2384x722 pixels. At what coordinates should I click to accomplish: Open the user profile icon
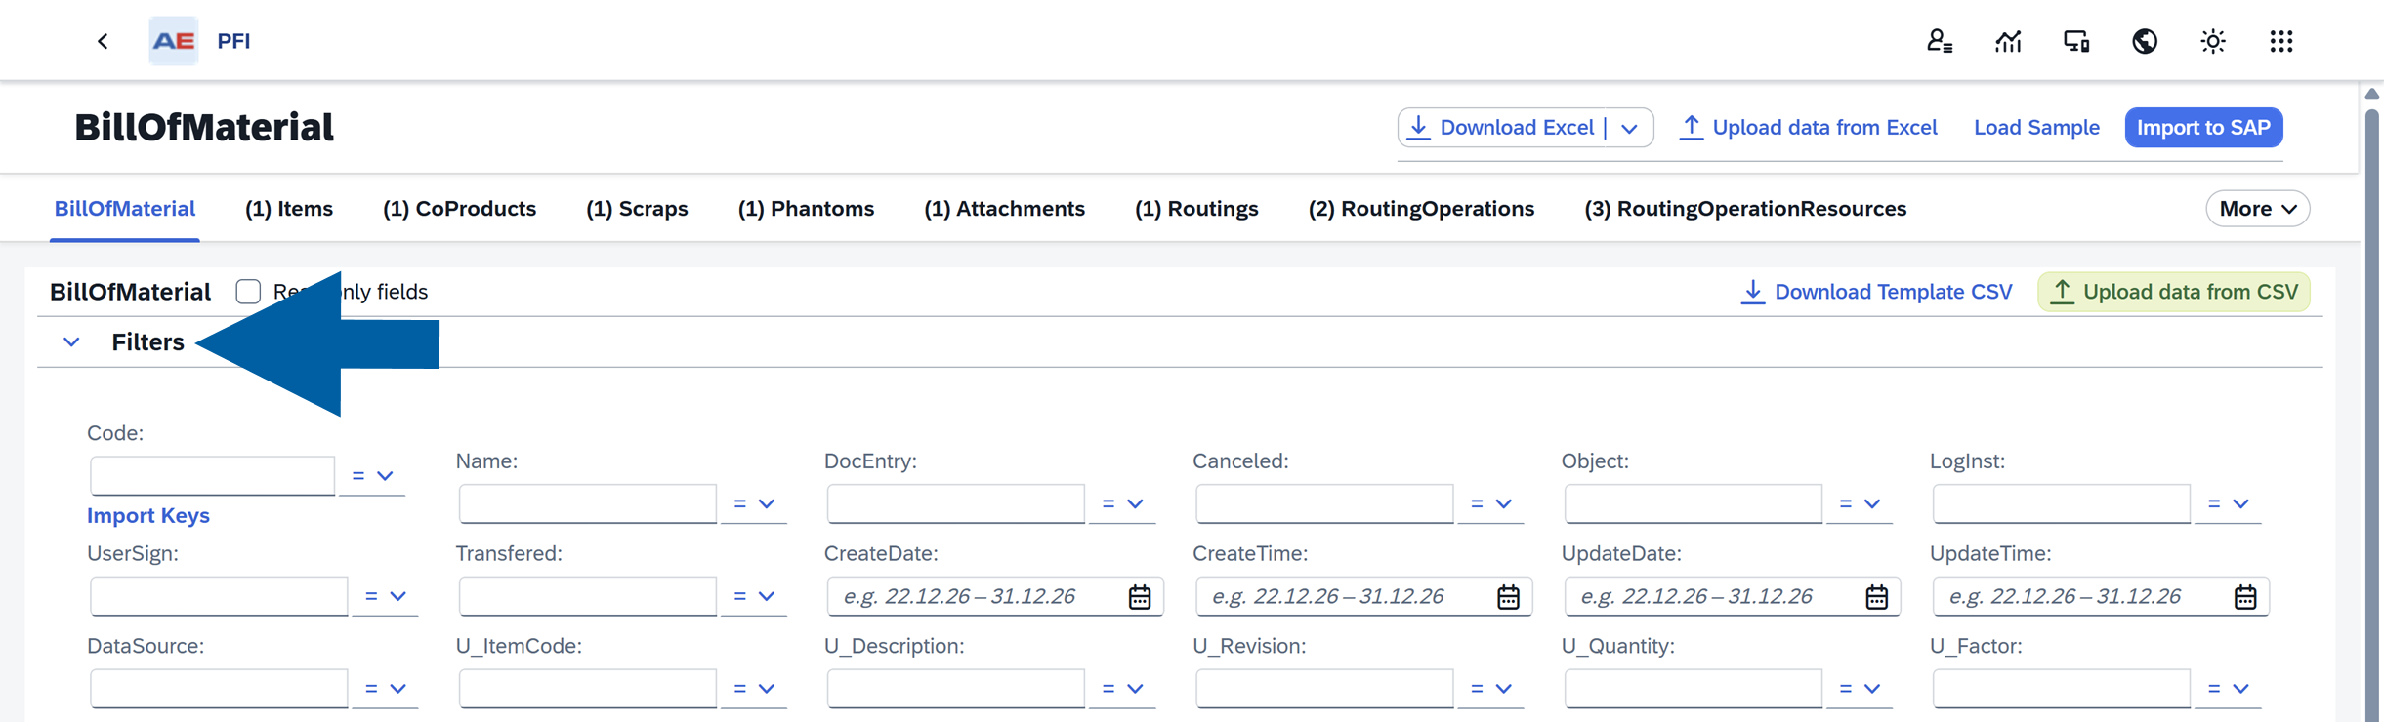[x=1939, y=41]
